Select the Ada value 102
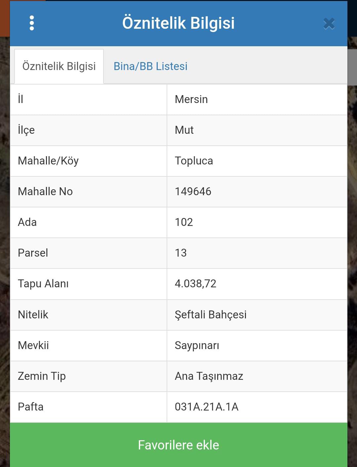The height and width of the screenshot is (467, 357). coord(184,222)
